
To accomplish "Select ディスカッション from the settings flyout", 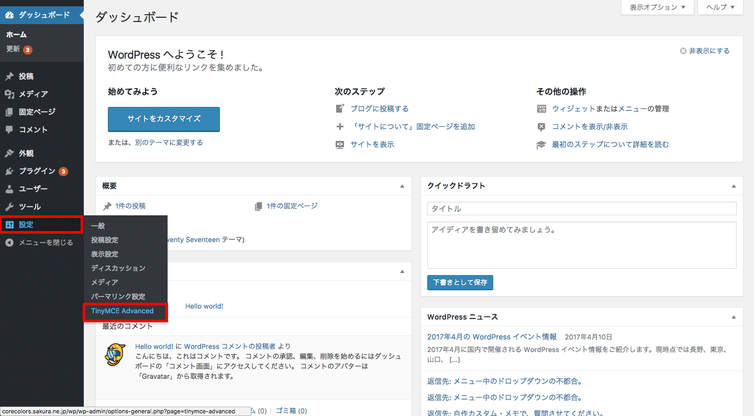I will tap(118, 268).
